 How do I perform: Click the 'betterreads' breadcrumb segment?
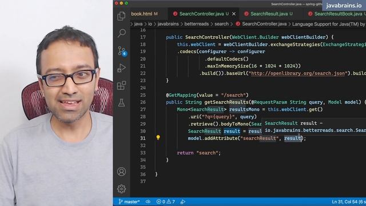(197, 24)
